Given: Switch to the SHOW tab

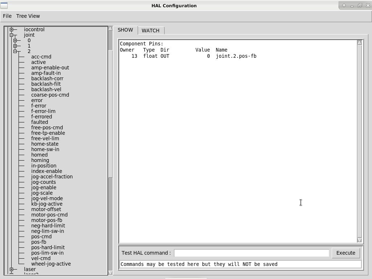Looking at the screenshot, I should tap(125, 30).
